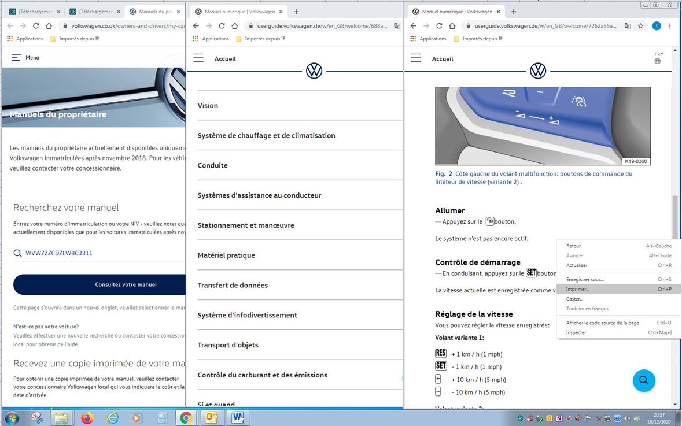The height and width of the screenshot is (426, 682).
Task: Click Fig. 2 caption link text
Action: point(534,178)
